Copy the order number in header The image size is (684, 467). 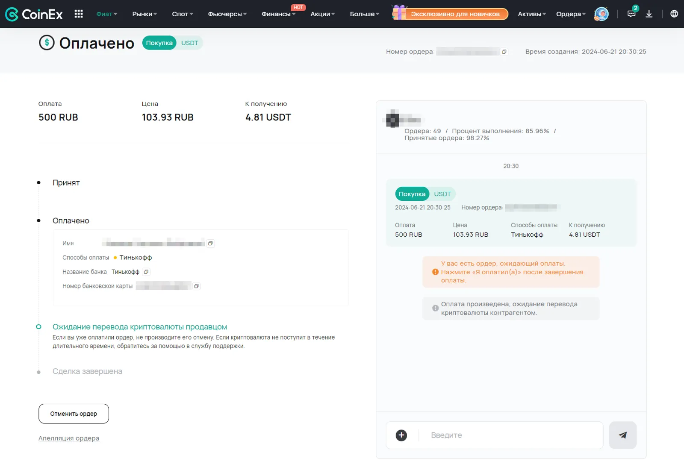coord(504,52)
